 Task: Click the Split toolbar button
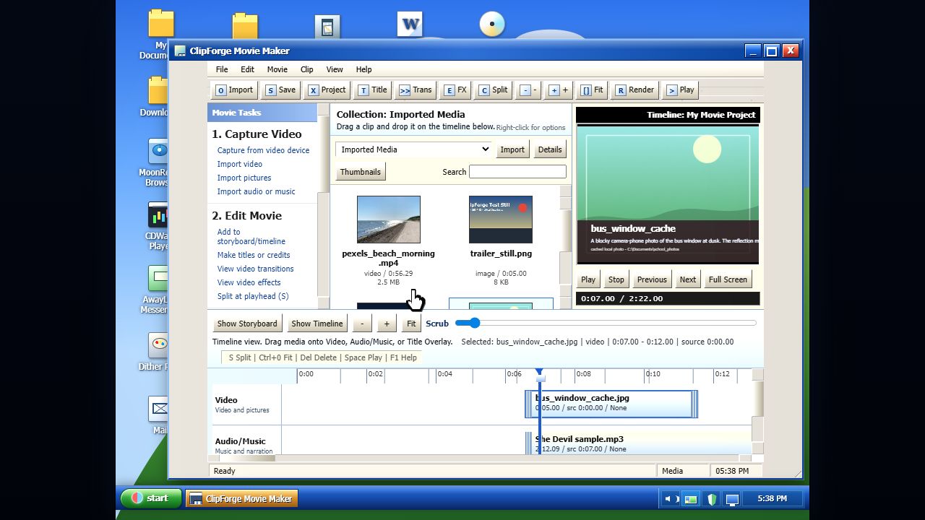(494, 90)
